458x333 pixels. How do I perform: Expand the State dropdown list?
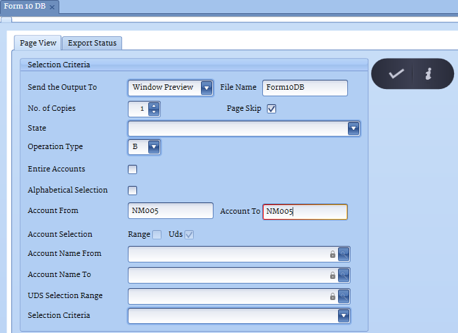pyautogui.click(x=353, y=129)
